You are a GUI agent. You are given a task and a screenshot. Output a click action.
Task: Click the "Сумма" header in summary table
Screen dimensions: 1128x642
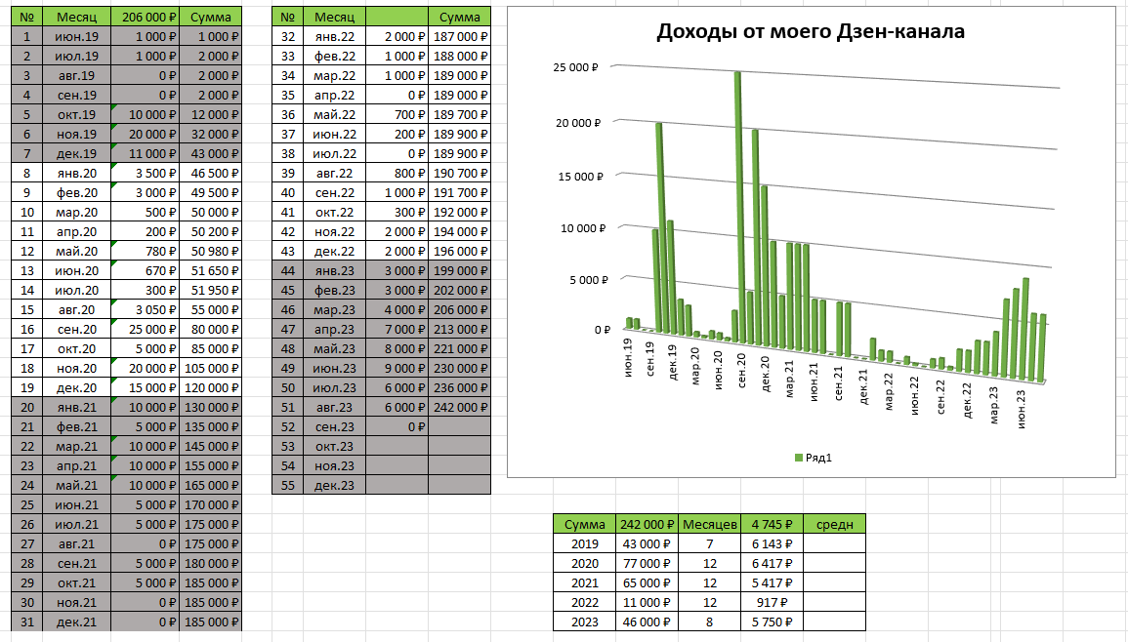click(x=584, y=524)
